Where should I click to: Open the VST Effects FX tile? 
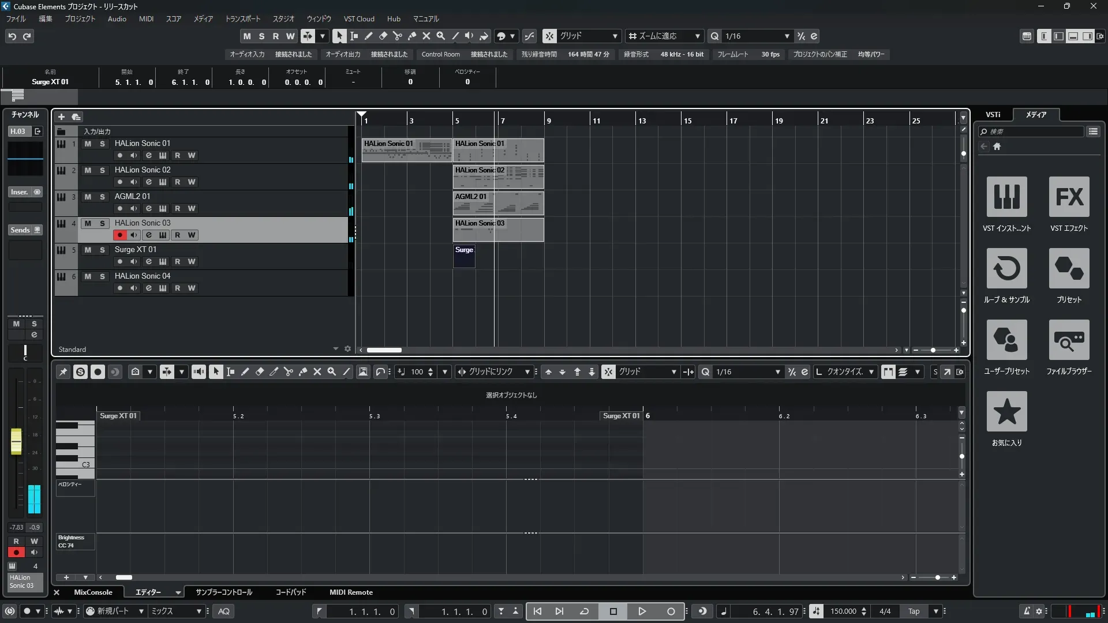[1069, 197]
